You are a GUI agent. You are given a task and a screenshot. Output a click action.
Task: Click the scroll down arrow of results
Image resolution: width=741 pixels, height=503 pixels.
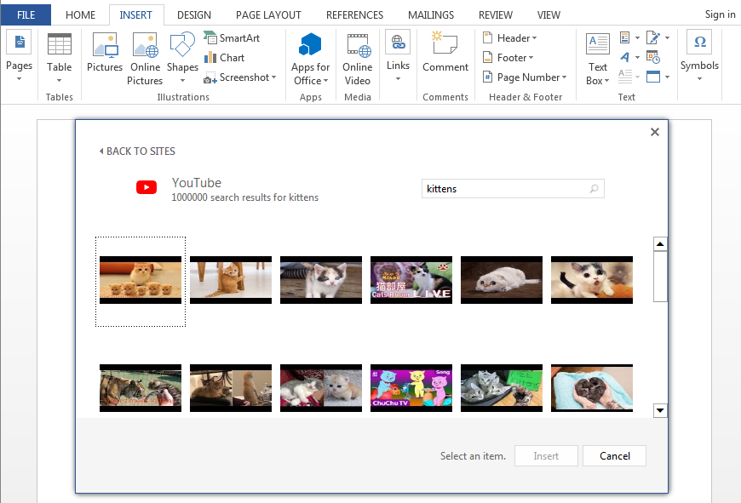pyautogui.click(x=660, y=411)
